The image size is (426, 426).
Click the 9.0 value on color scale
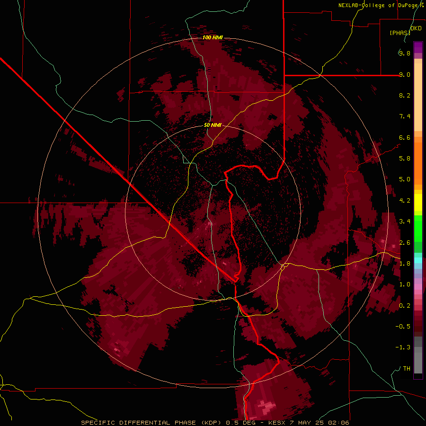[x=405, y=74]
